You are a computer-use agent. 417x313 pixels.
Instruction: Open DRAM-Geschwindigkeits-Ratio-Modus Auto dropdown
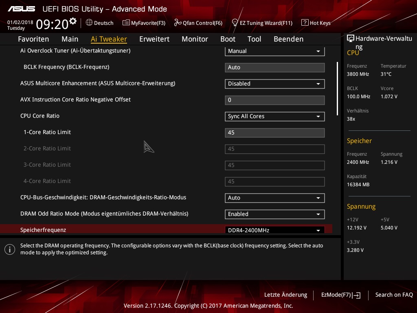(x=275, y=198)
